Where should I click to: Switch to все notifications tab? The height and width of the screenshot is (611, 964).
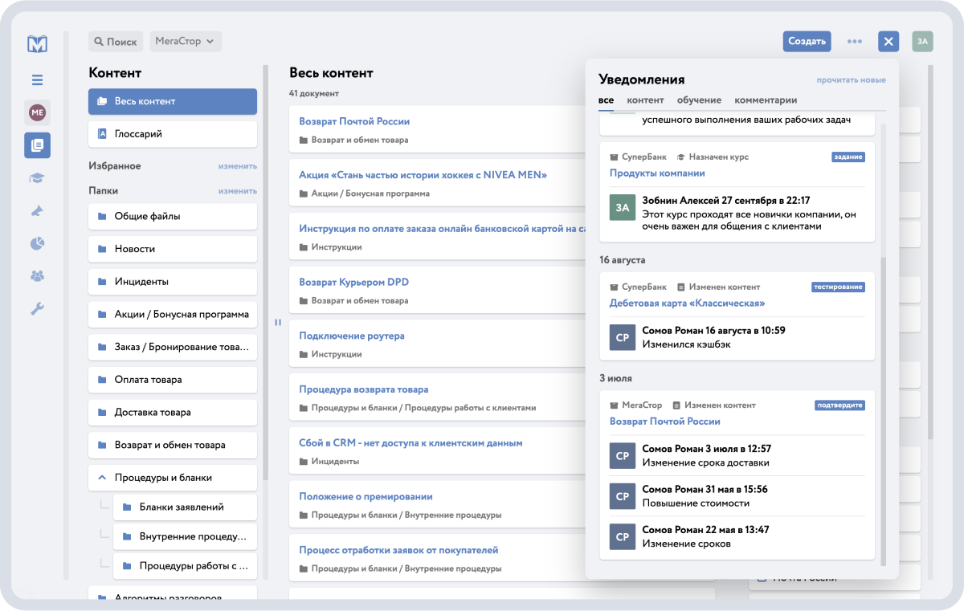tap(606, 100)
